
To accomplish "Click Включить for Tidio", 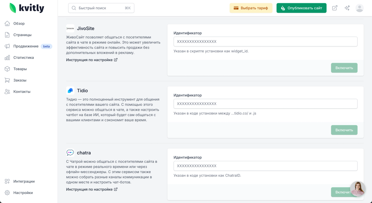I will (x=344, y=130).
